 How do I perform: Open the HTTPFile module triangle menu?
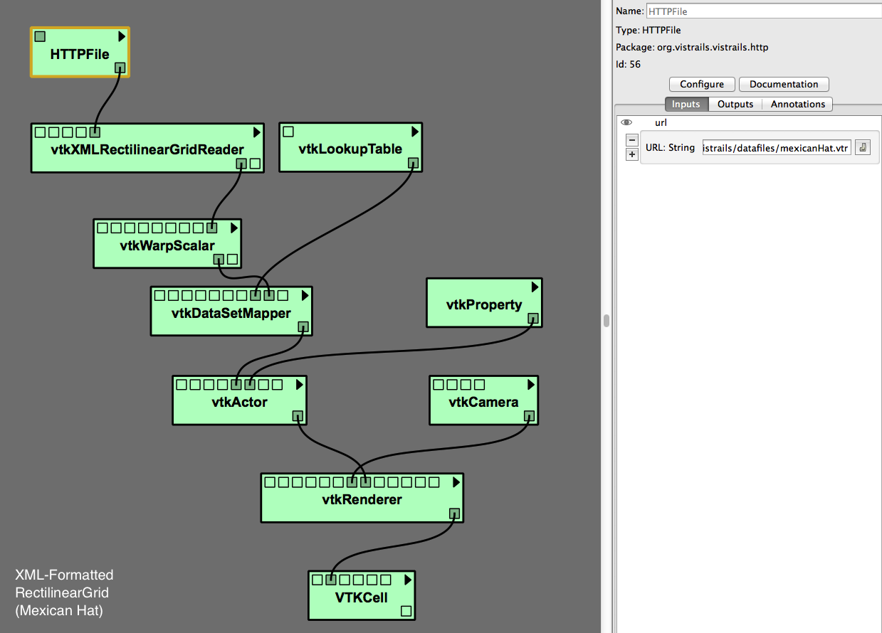point(122,36)
